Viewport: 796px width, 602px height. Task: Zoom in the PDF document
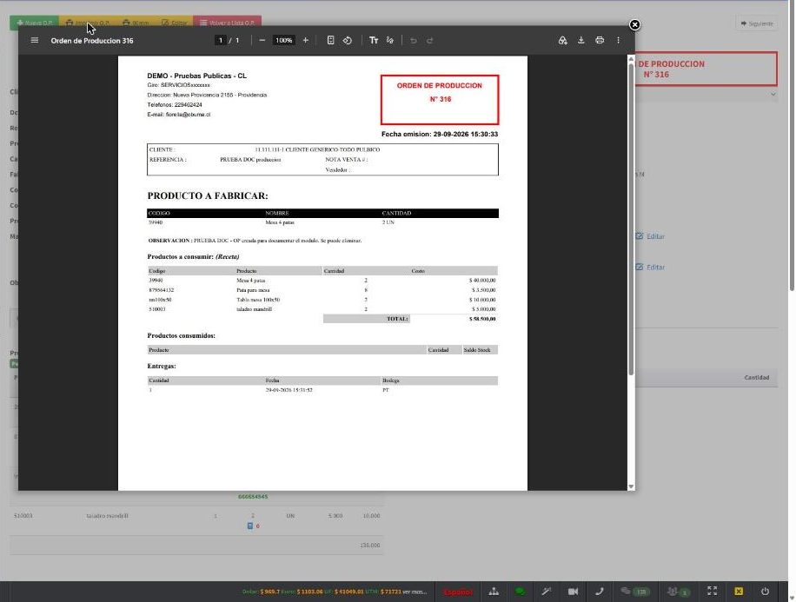pyautogui.click(x=306, y=40)
